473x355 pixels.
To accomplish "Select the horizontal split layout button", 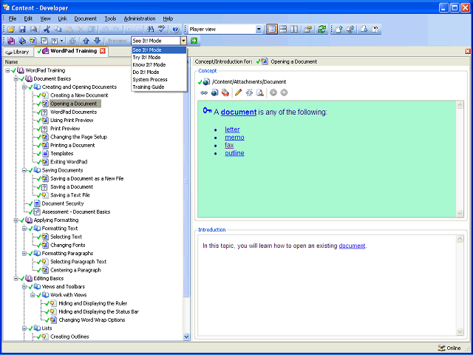I will (x=283, y=30).
